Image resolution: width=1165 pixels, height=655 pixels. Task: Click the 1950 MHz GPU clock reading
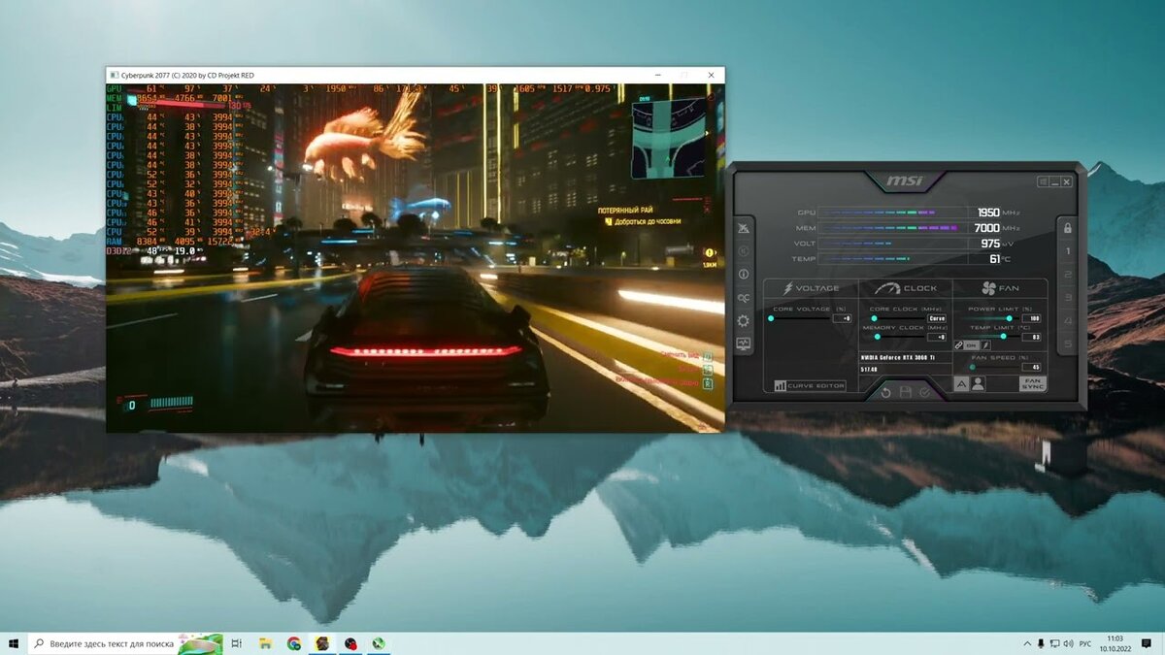click(x=988, y=213)
